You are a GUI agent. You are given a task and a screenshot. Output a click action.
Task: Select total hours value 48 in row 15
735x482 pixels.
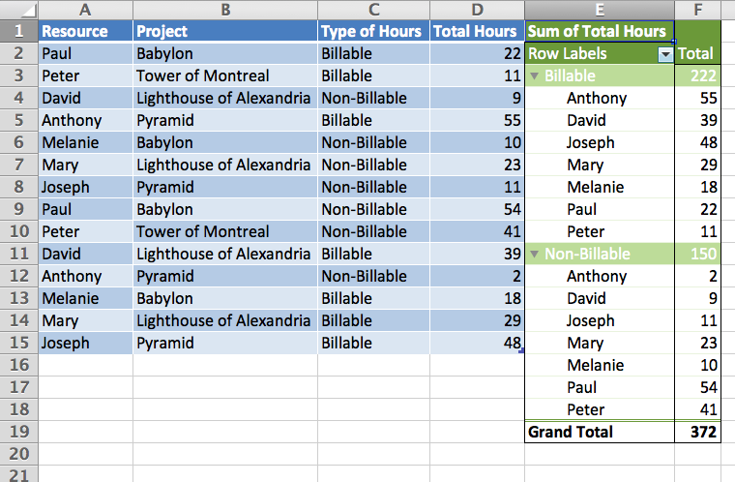tap(477, 343)
